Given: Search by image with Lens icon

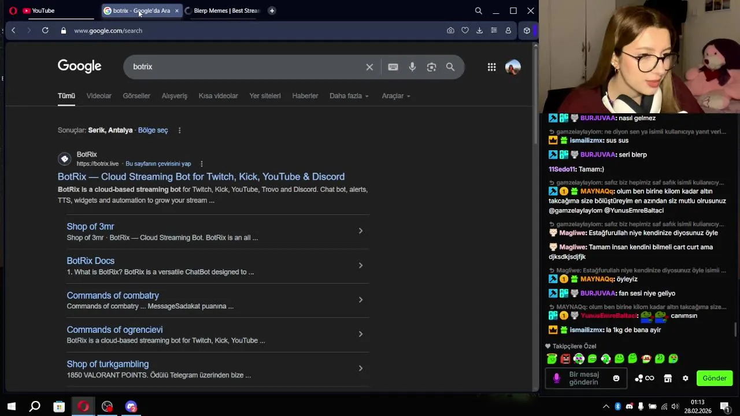Looking at the screenshot, I should 431,67.
